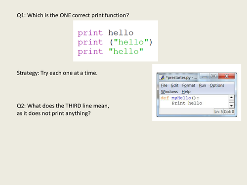The width and height of the screenshot is (247, 185).
Task: Open the File menu in prestarter.py window
Action: pyautogui.click(x=164, y=85)
